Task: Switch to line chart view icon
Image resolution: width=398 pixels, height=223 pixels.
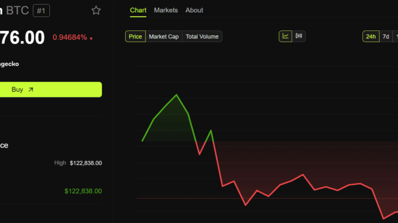Action: click(285, 36)
